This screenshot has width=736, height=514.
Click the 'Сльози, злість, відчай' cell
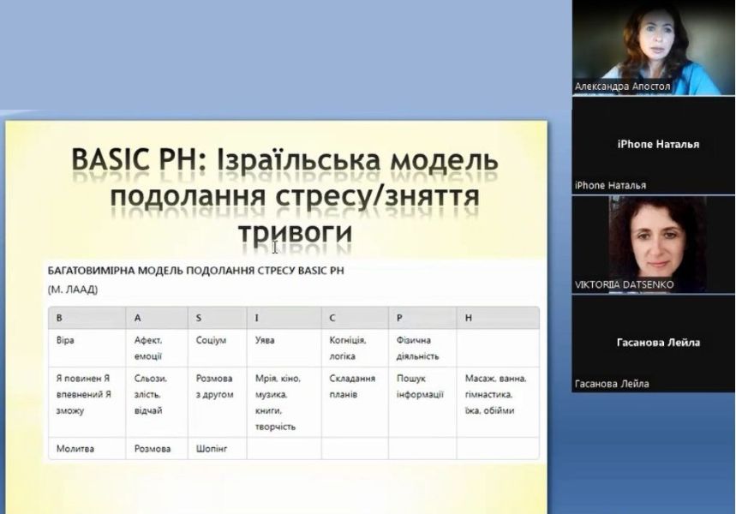coord(157,403)
